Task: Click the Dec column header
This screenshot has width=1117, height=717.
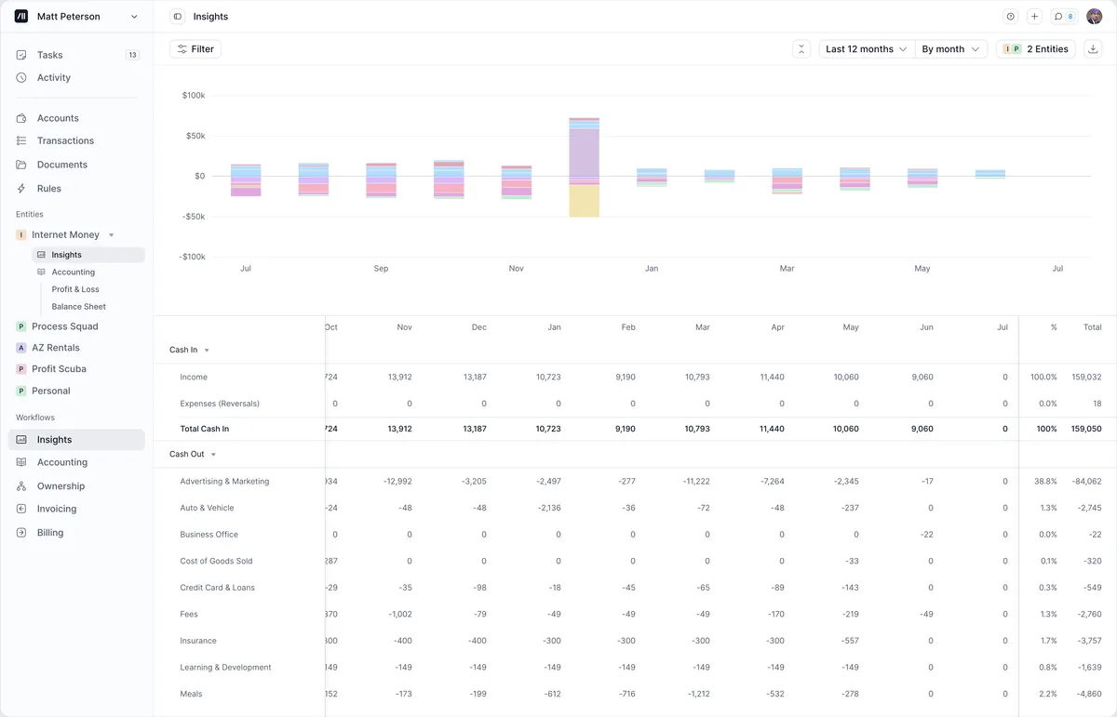Action: [x=479, y=327]
